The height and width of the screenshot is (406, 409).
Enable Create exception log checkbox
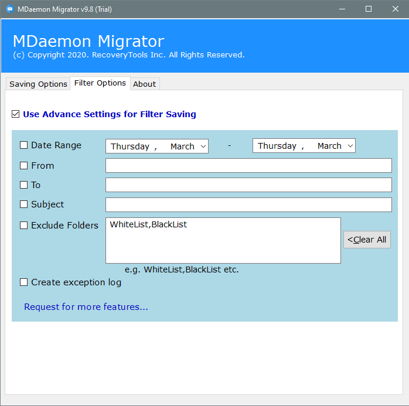tap(24, 282)
